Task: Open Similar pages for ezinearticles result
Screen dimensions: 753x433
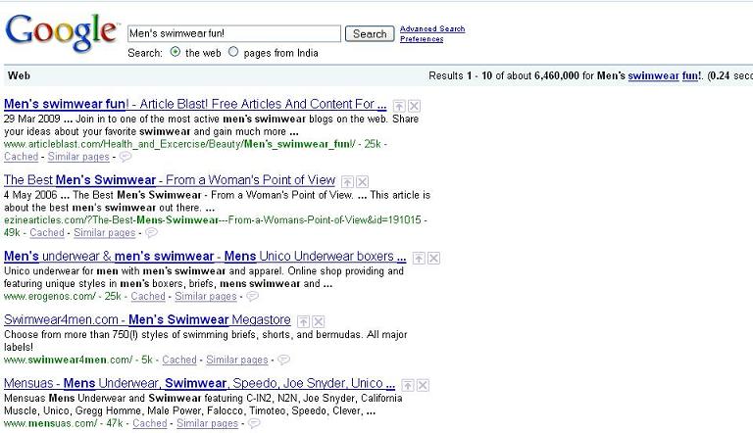Action: click(104, 233)
